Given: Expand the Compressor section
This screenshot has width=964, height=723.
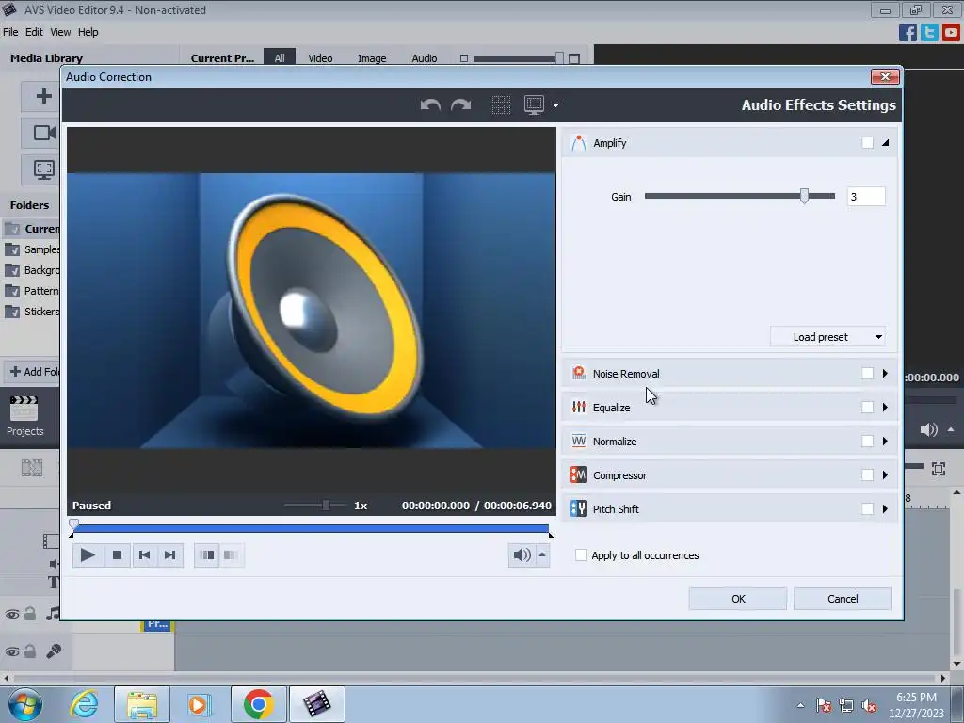Looking at the screenshot, I should (x=885, y=474).
